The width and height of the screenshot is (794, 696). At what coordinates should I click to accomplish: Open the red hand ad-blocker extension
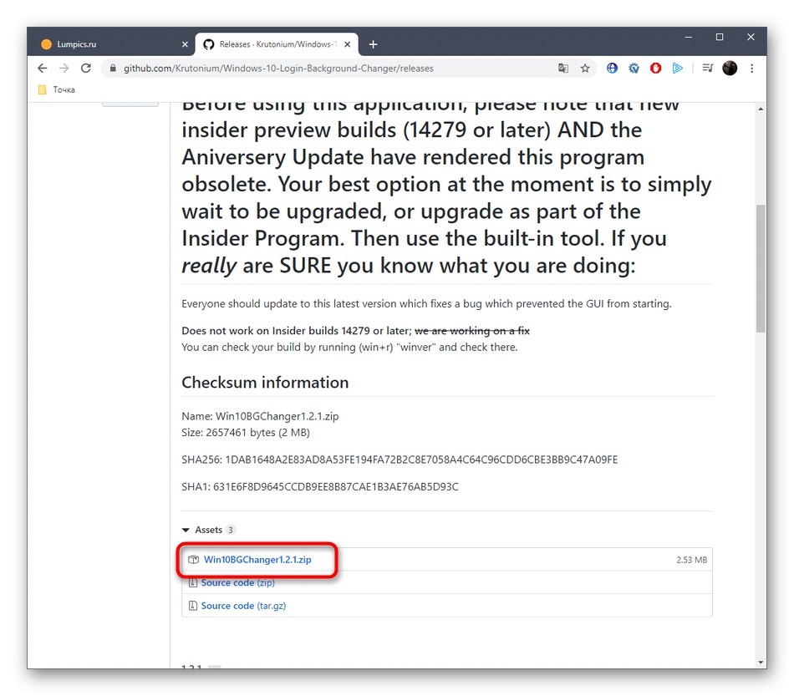coord(655,69)
